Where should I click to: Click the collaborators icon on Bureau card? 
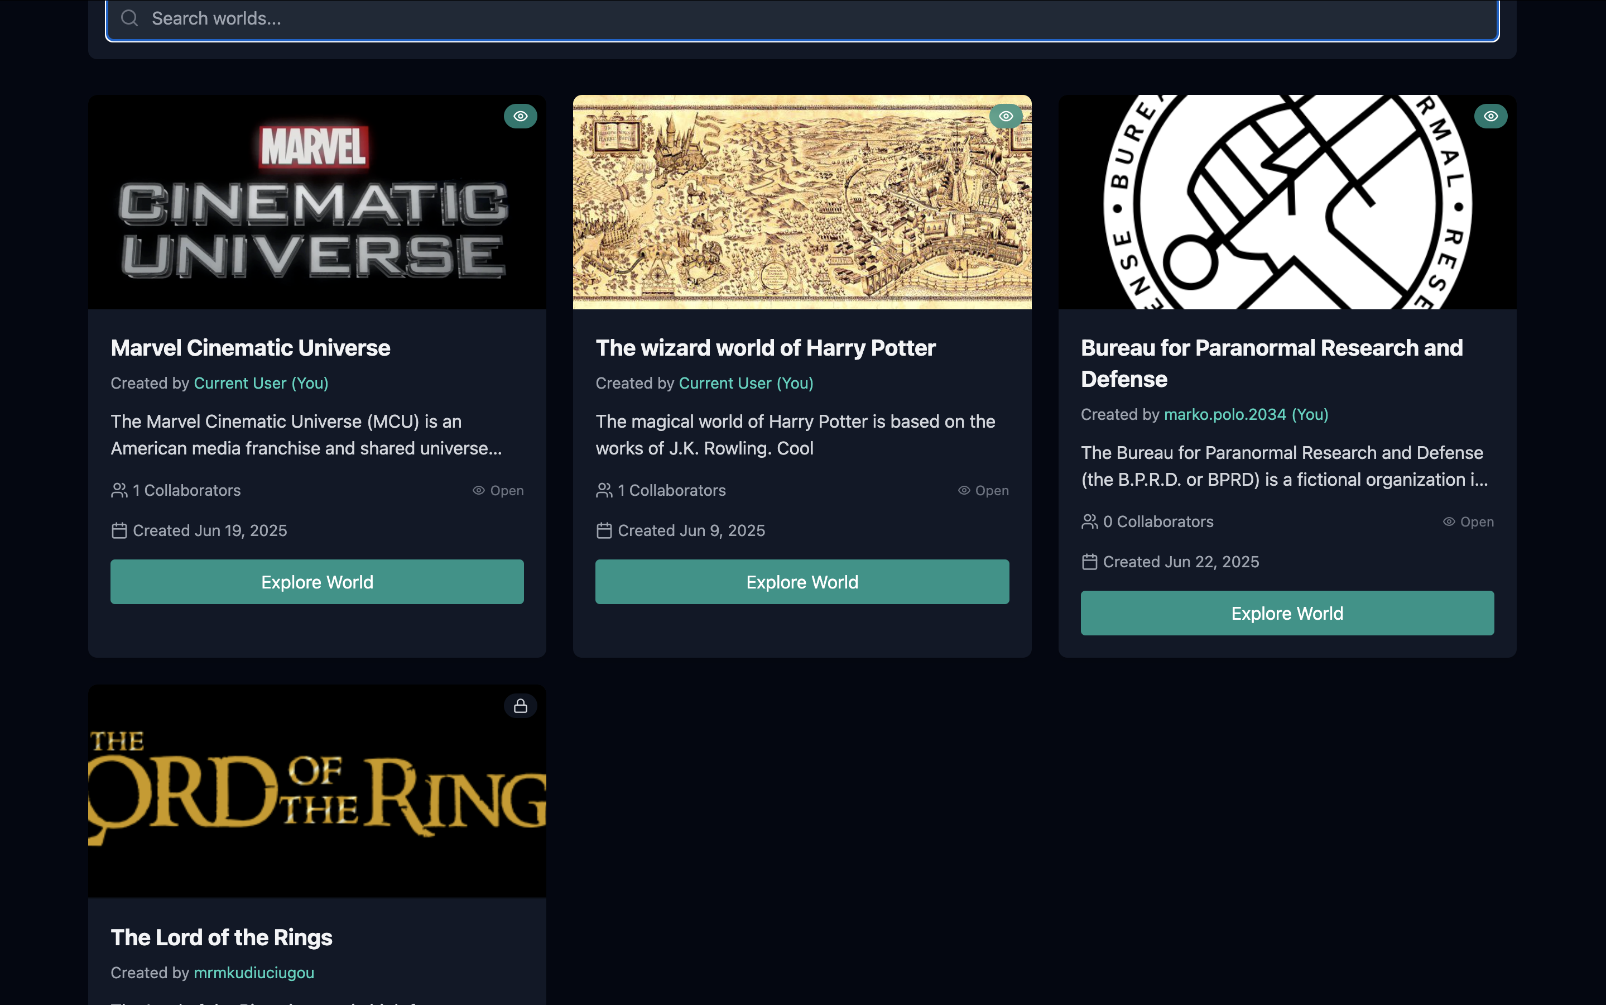coord(1089,522)
